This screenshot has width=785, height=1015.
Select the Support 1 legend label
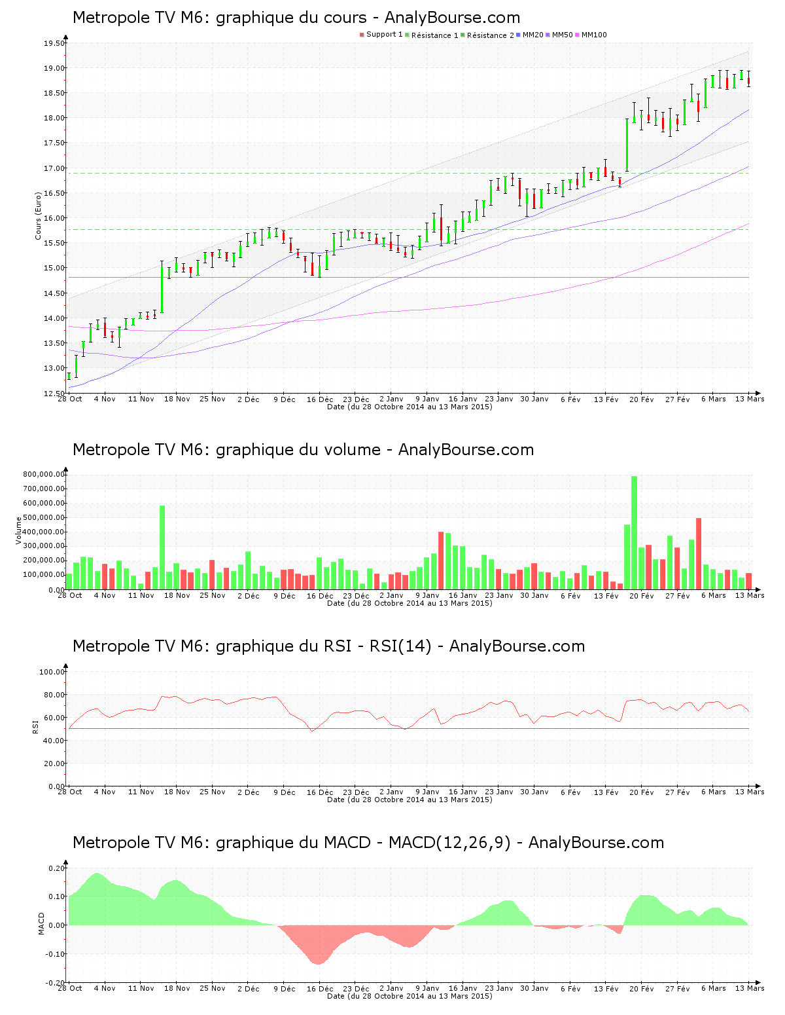point(385,35)
